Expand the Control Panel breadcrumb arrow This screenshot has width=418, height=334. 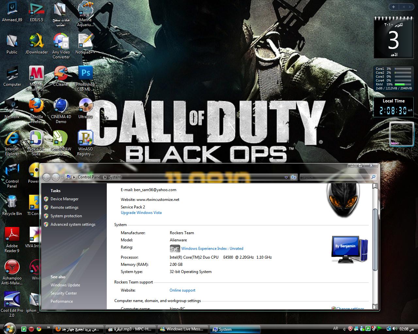pos(105,177)
